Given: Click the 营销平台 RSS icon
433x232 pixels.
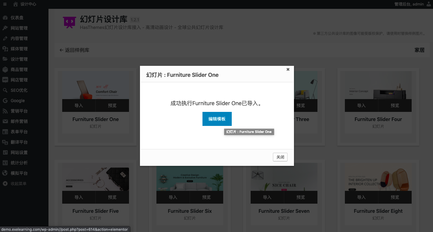Looking at the screenshot, I should (5, 111).
